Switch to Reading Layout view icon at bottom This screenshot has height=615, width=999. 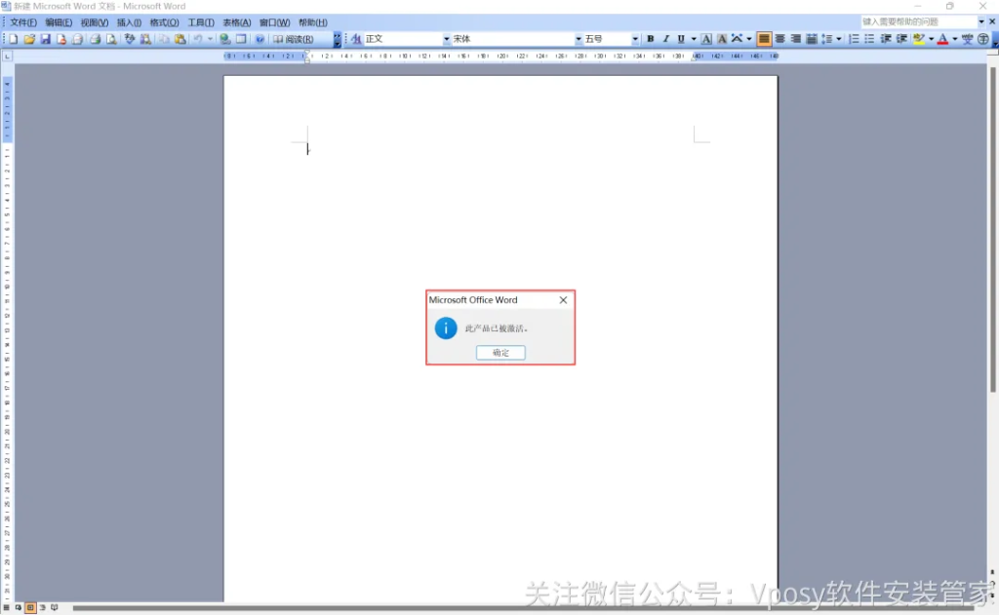coord(55,608)
